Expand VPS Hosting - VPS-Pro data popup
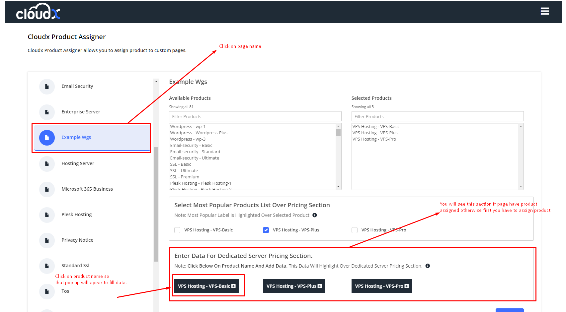 (x=381, y=286)
